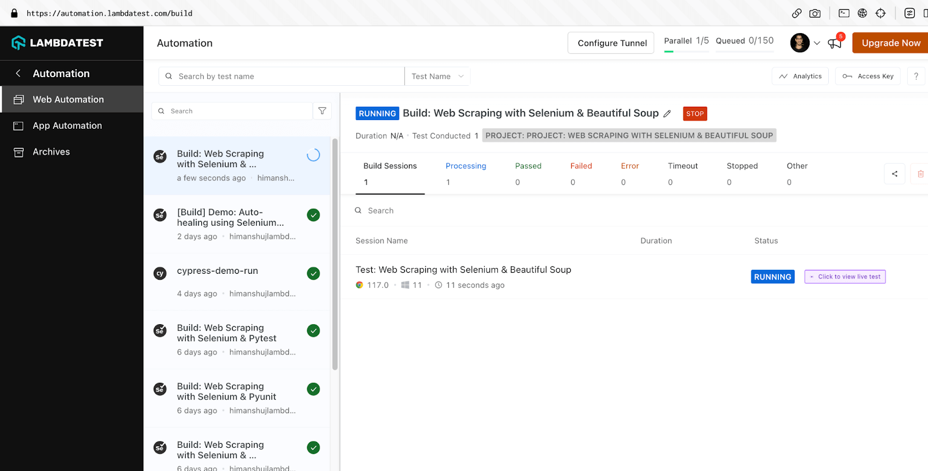Screen dimensions: 928x471
Task: Click the Upgrade Now button
Action: pyautogui.click(x=890, y=43)
